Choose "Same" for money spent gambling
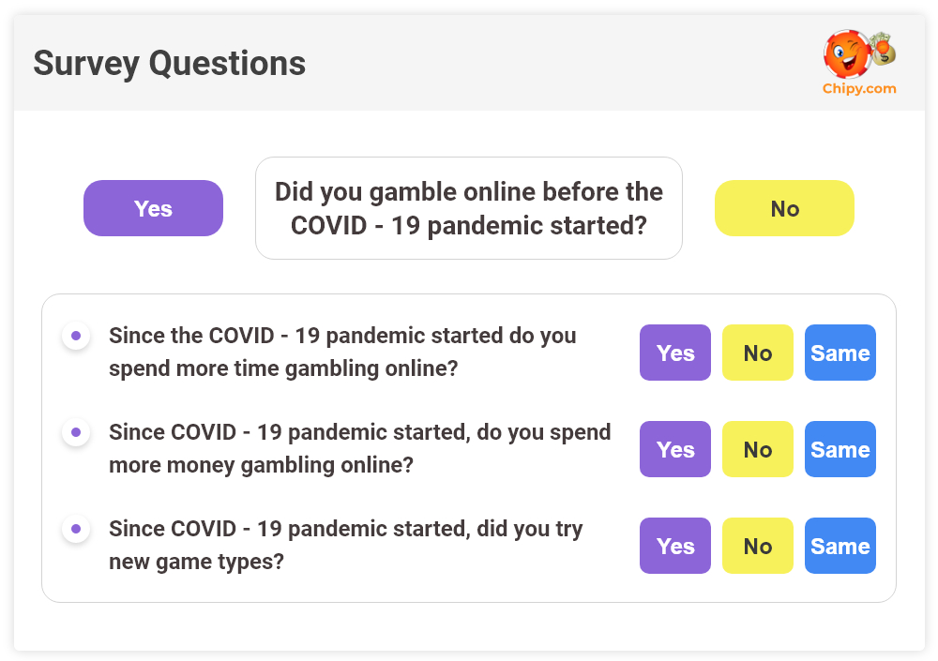 [840, 449]
